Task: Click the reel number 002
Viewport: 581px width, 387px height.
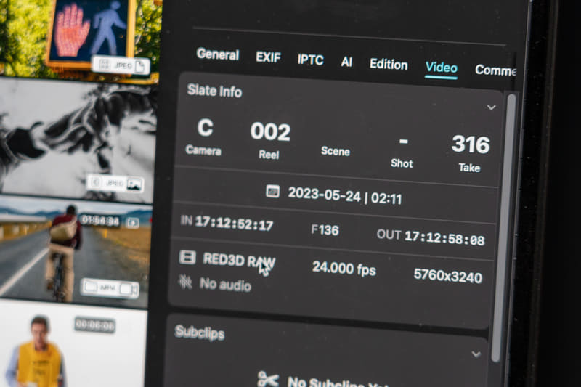Action: [x=270, y=131]
